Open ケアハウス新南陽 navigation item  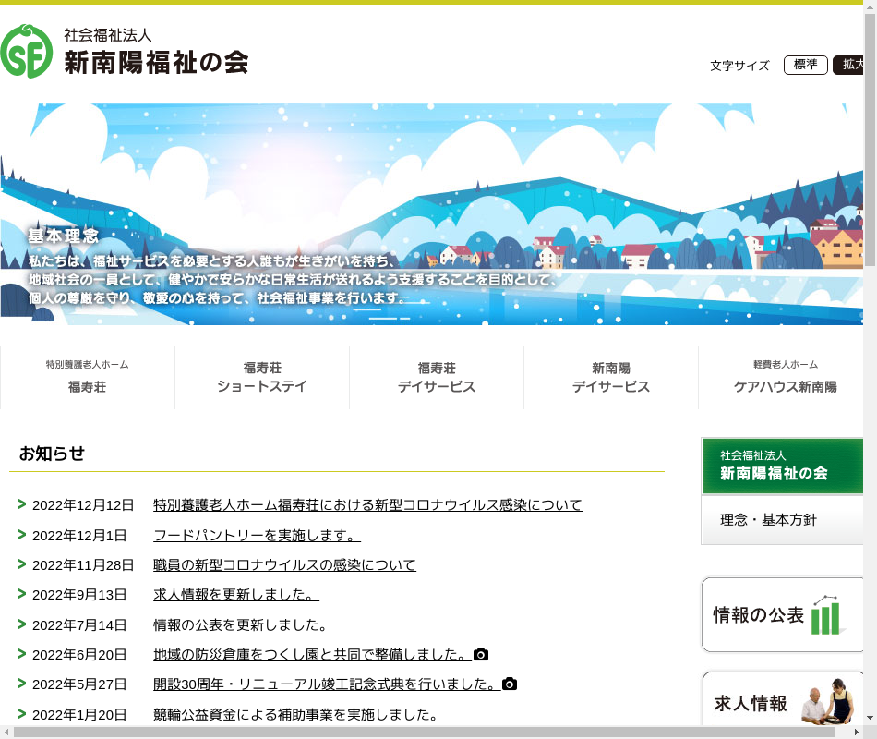[785, 378]
